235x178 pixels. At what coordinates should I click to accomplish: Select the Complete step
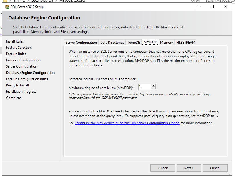tap(13, 98)
